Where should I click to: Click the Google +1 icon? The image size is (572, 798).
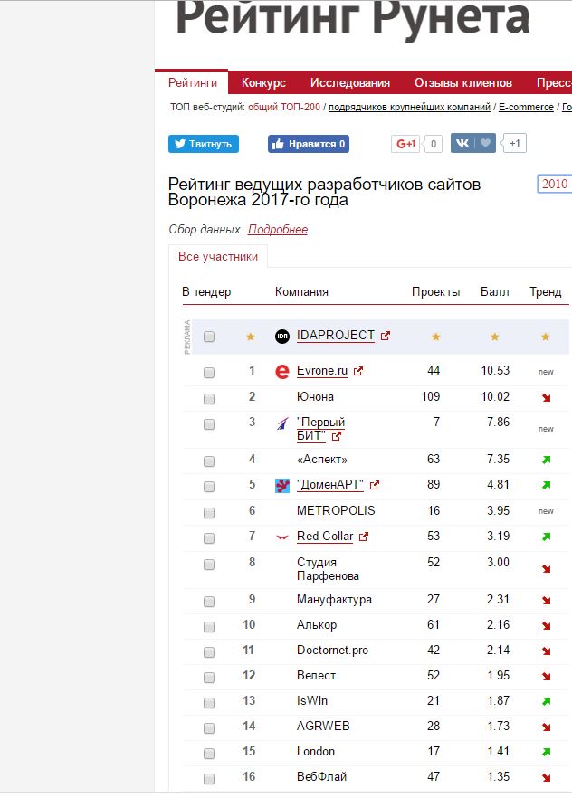click(405, 144)
